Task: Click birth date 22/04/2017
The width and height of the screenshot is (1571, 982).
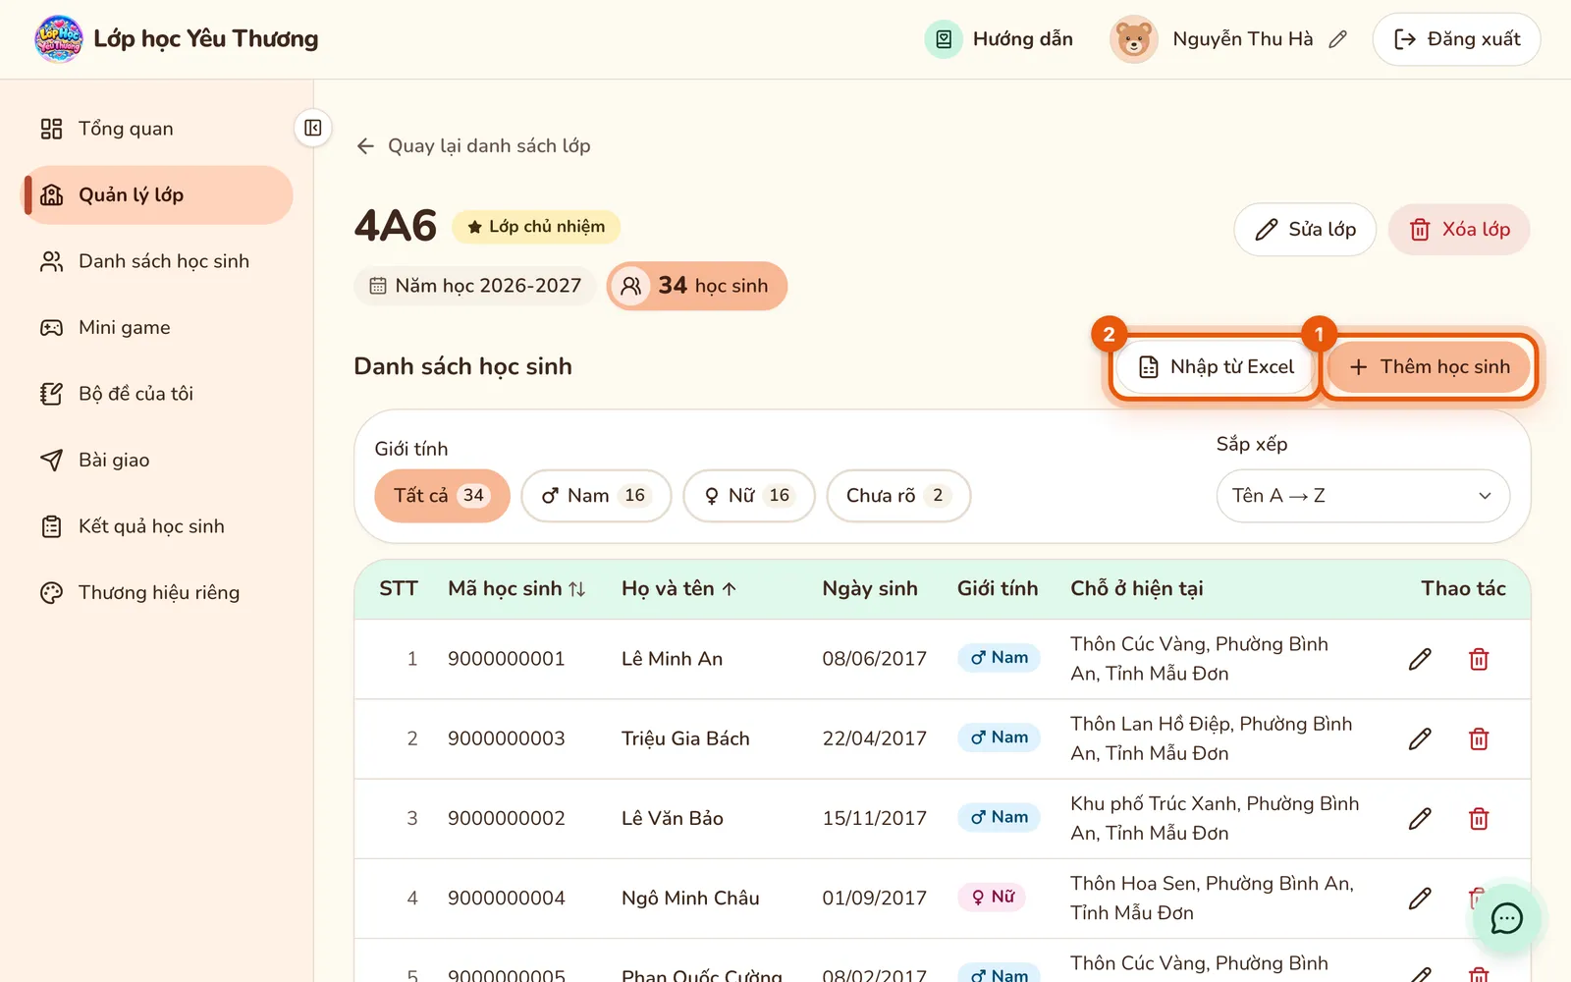Action: [874, 738]
